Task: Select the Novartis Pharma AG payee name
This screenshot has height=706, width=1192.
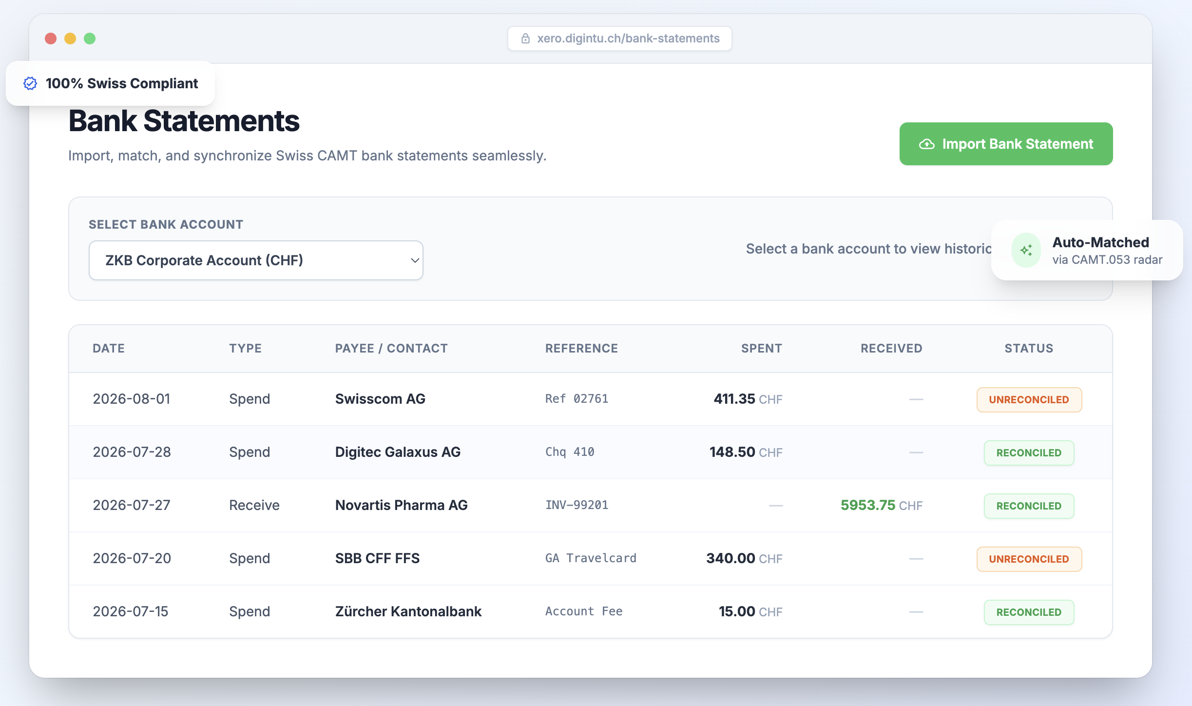Action: coord(401,505)
